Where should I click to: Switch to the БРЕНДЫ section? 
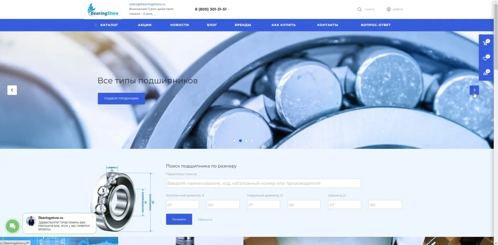point(243,24)
